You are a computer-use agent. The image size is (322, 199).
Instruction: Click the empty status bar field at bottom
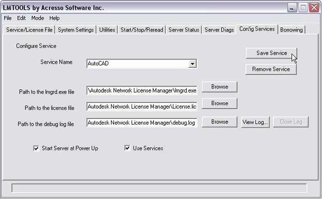(159, 188)
